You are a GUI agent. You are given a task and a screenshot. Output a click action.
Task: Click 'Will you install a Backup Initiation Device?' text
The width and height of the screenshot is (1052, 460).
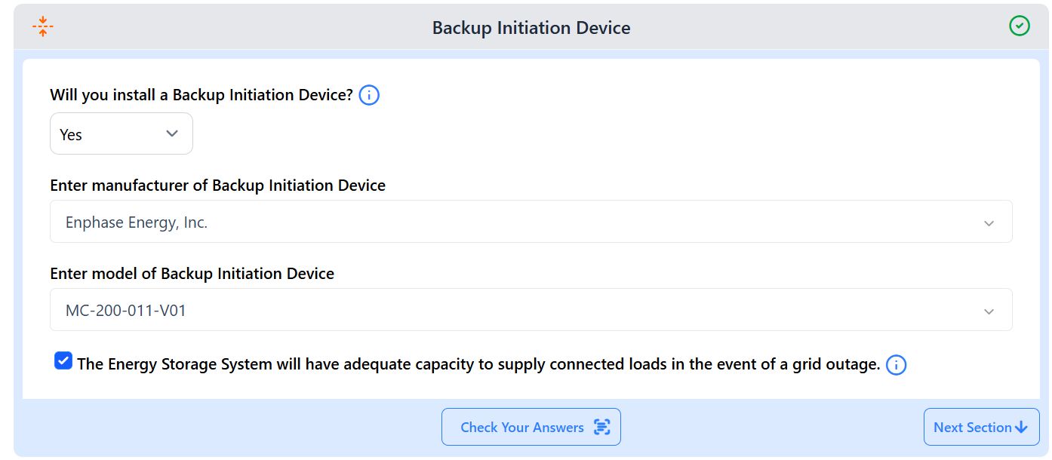click(x=201, y=95)
